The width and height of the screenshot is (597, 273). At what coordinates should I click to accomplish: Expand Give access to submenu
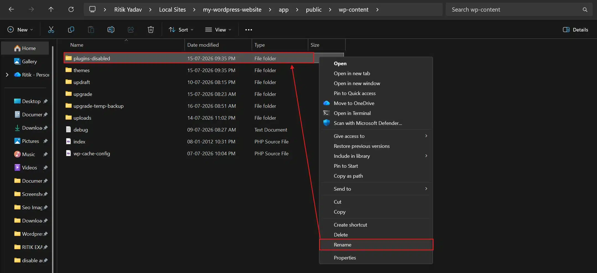426,136
